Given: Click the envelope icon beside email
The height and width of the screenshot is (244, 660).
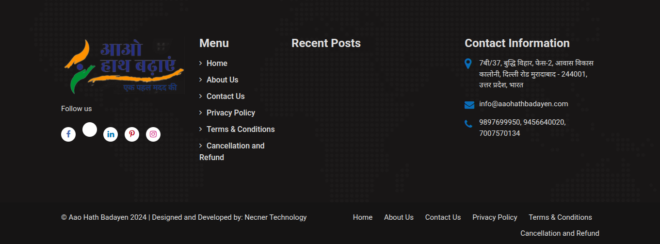Looking at the screenshot, I should click(469, 105).
